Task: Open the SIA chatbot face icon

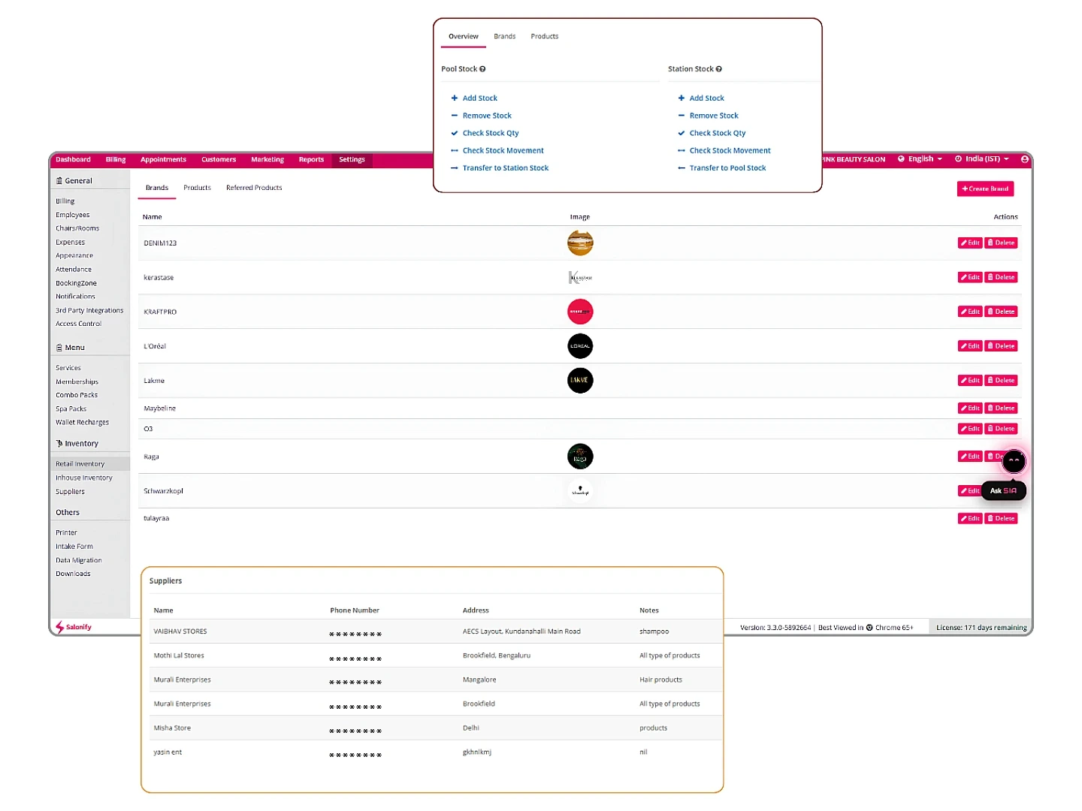Action: tap(1014, 460)
